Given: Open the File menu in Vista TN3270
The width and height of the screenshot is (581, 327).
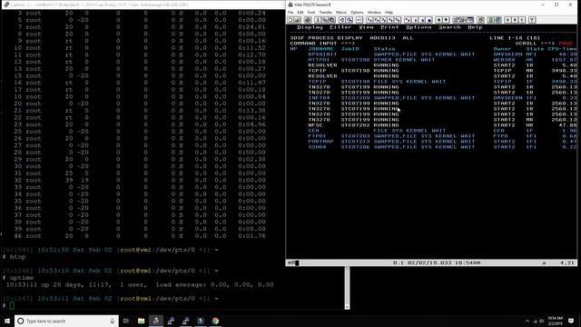Looking at the screenshot, I should (x=290, y=12).
